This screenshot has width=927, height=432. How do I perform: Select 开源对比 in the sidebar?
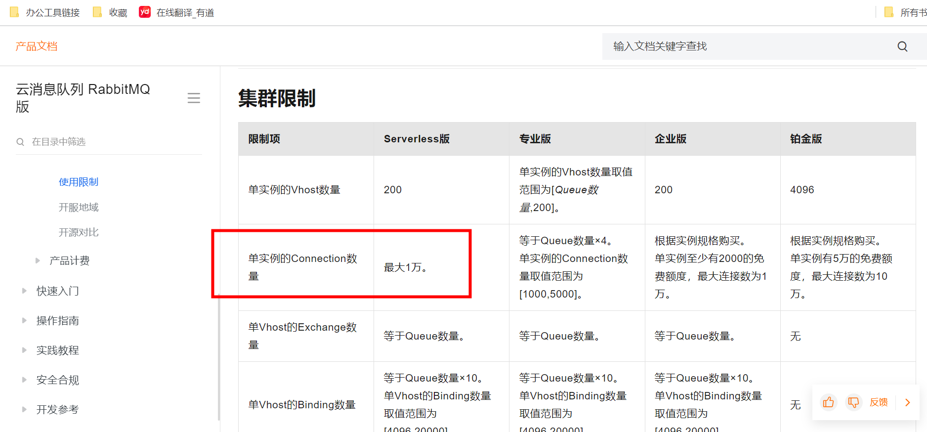[x=79, y=232]
